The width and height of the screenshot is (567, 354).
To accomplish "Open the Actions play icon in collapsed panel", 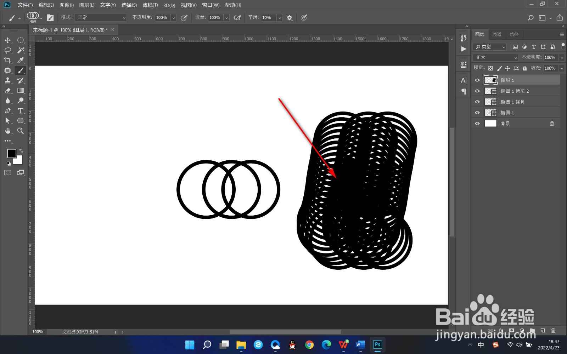I will [x=464, y=49].
